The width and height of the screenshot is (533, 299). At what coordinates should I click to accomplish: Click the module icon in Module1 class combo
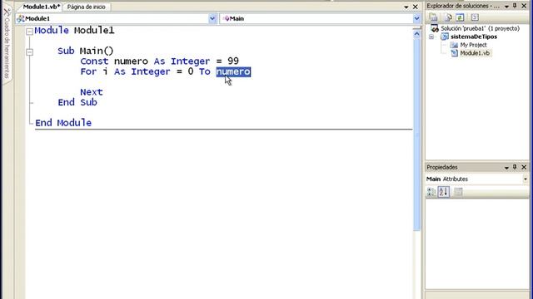point(21,18)
